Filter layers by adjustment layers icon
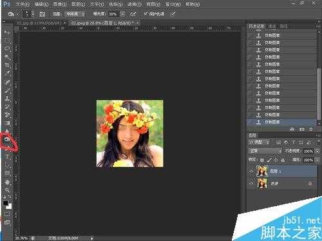Image resolution: width=322 pixels, height=241 pixels. tap(286, 142)
